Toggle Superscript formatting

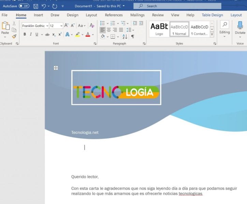[60, 34]
